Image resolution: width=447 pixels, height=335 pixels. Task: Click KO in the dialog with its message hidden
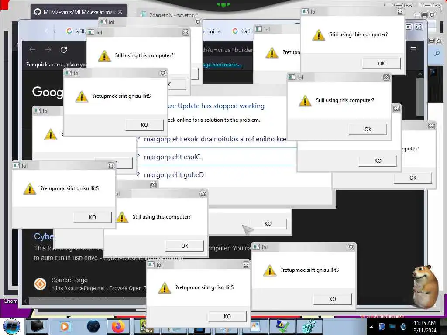[x=378, y=161]
